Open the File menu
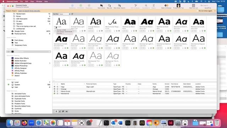 pyautogui.click(x=21, y=1)
